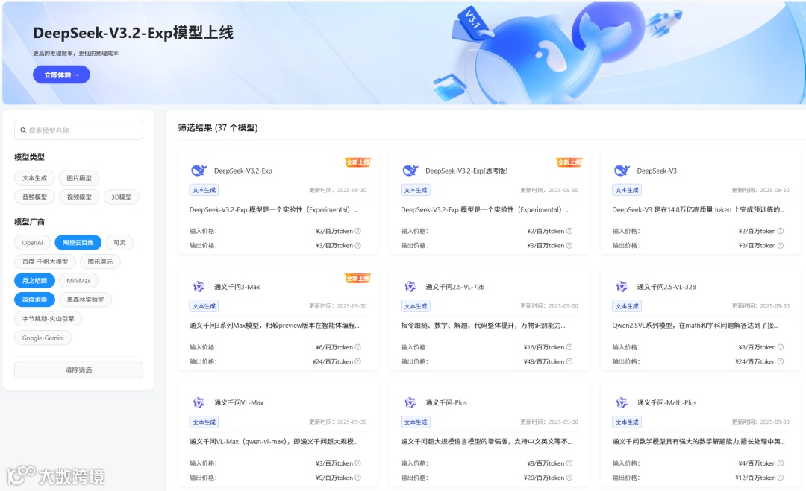Screen dimensions: 806x491
Task: Click input price help icon on DeepSeek-V3.2-Exp(思考版) card
Action: point(569,232)
